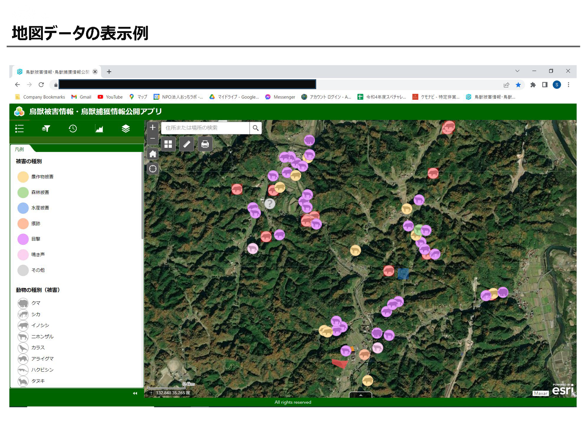Click the 森林被害 green legend swatch
This screenshot has height=441, width=586.
(23, 193)
